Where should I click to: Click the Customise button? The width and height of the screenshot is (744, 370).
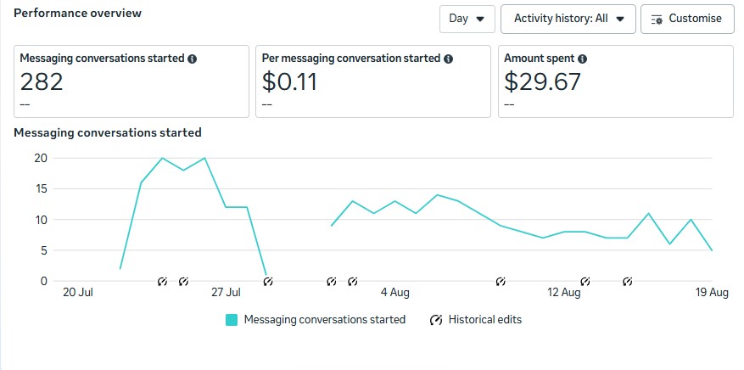687,19
